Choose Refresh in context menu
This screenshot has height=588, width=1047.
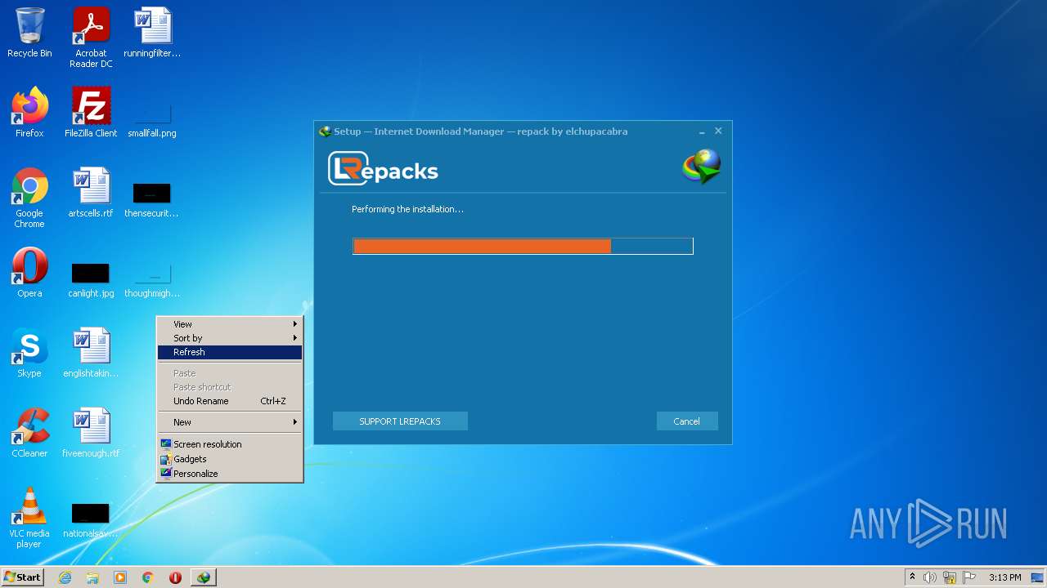pos(230,352)
